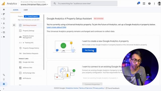Open Discover lightbulb icon in sidebar
Image resolution: width=161 pixels, height=91 pixels.
(4, 79)
